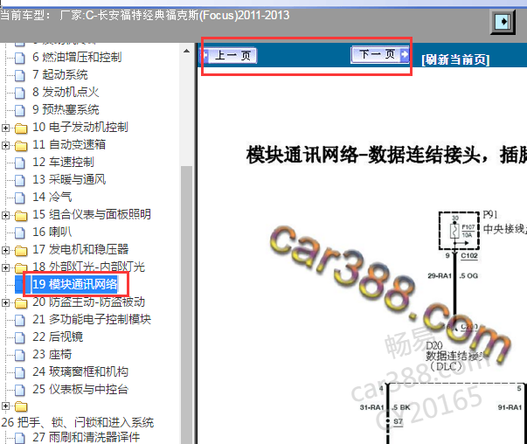This screenshot has width=527, height=444.
Task: Click the document icon beside 27 雨刷和清洗器译件
Action: pyautogui.click(x=20, y=438)
